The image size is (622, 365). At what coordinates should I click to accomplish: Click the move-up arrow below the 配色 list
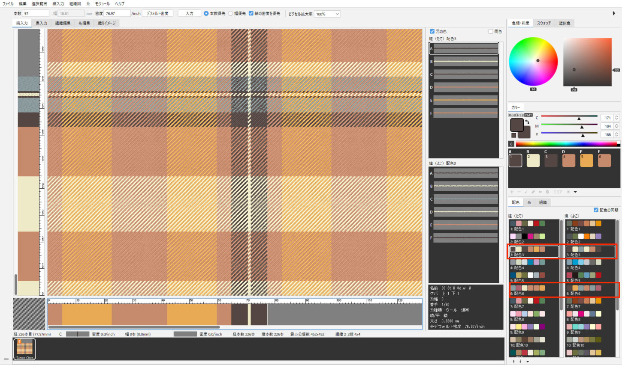514,362
